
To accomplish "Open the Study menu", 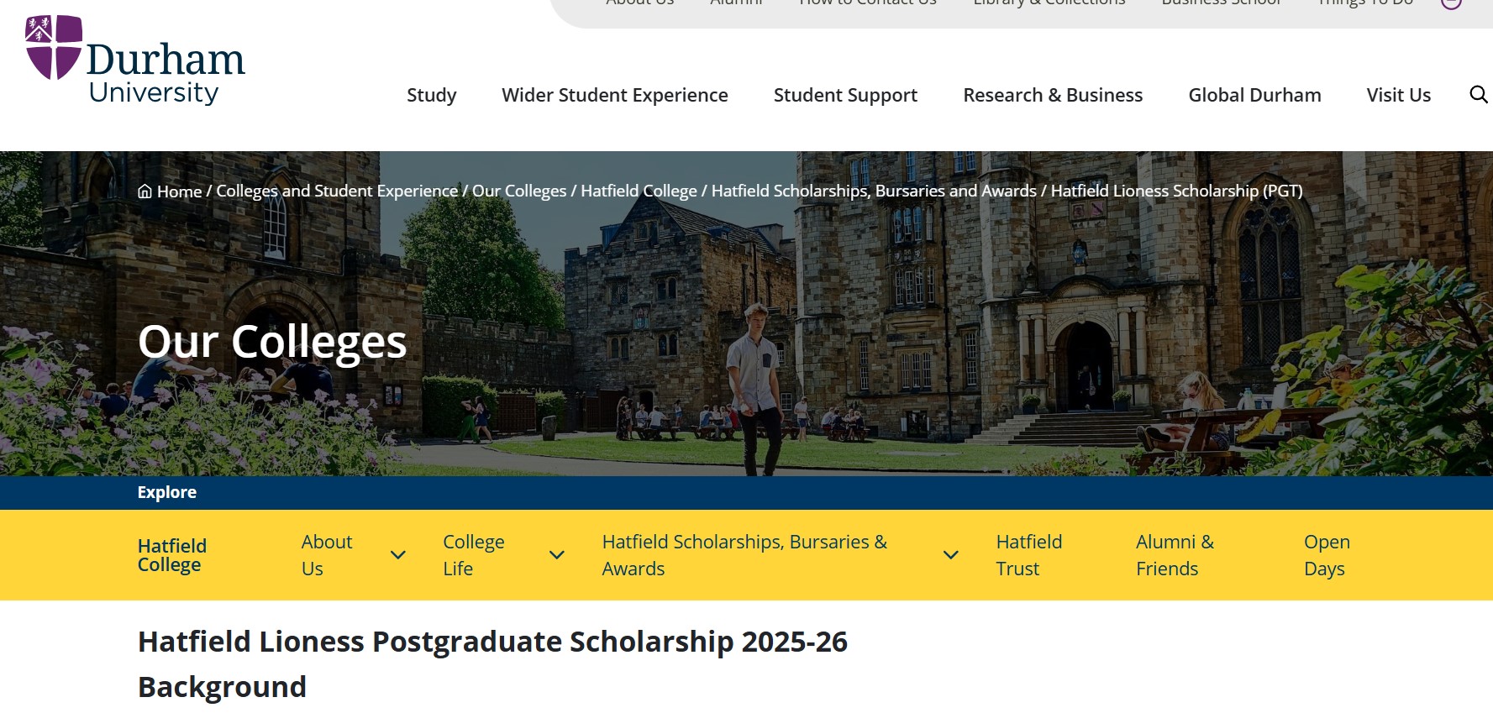I will (431, 95).
